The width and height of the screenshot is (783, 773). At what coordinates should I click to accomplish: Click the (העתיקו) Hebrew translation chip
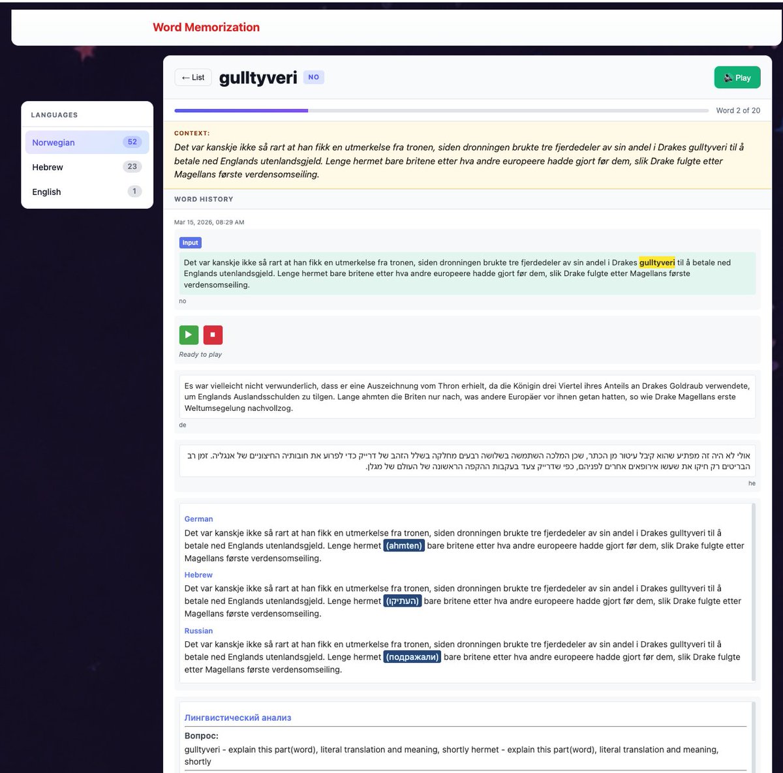coord(403,601)
